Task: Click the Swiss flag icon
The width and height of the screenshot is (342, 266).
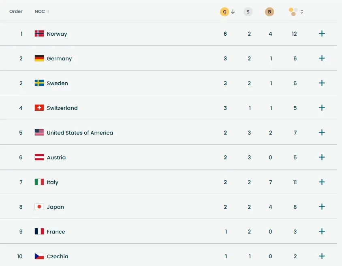Action: point(39,108)
